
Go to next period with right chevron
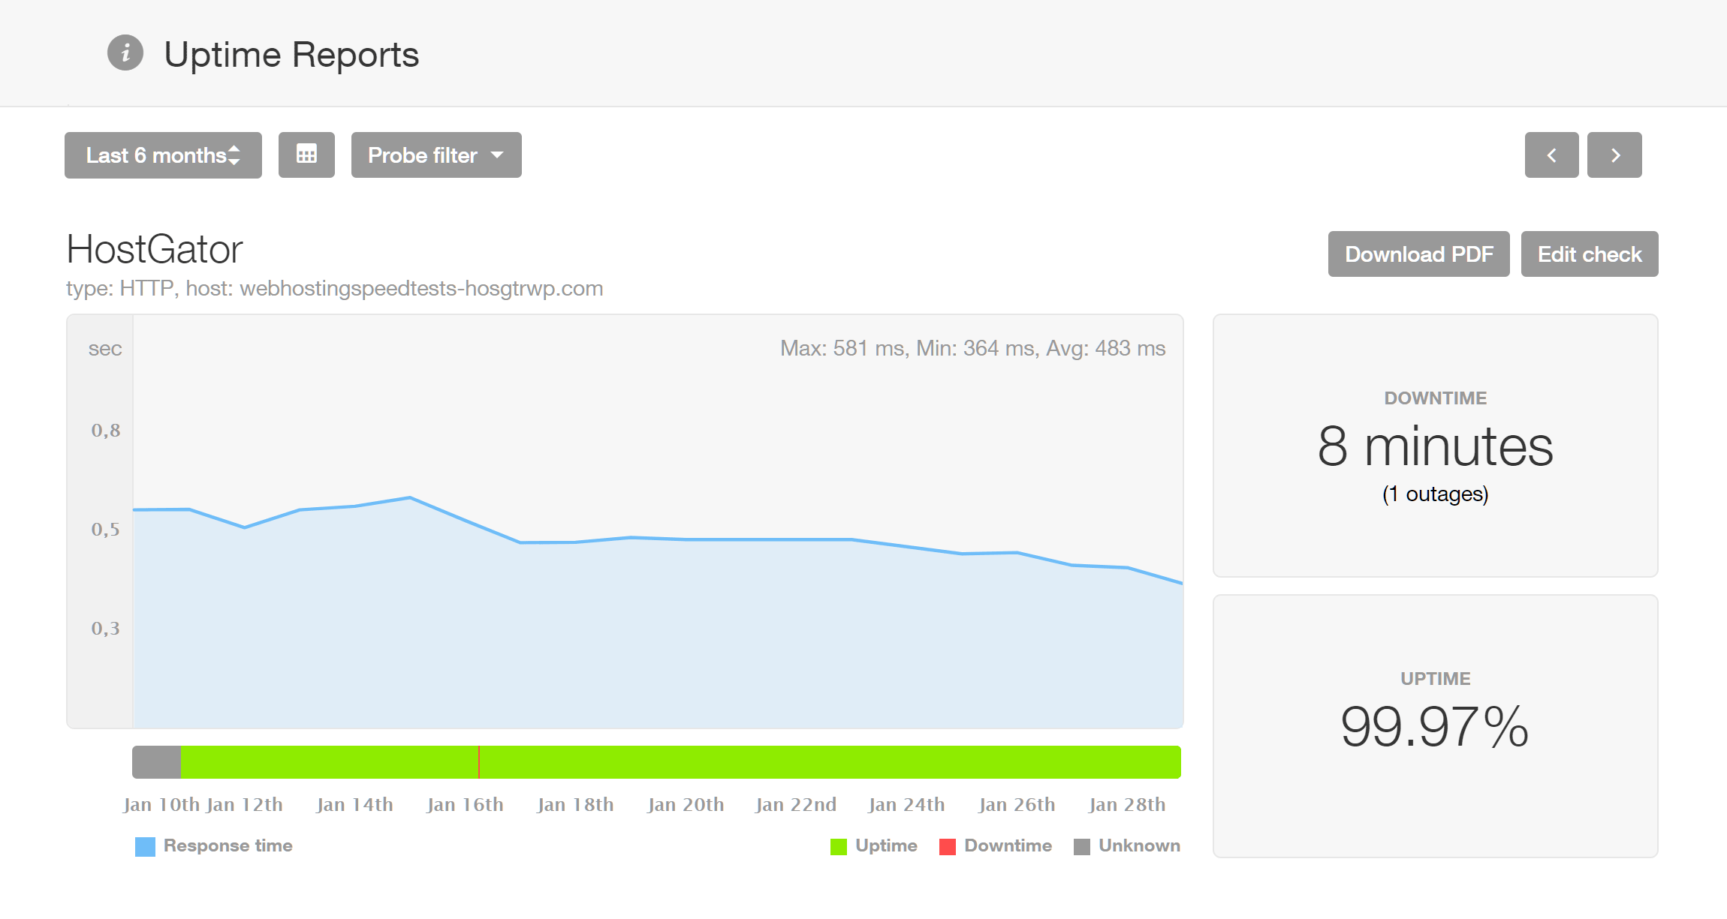pos(1614,155)
